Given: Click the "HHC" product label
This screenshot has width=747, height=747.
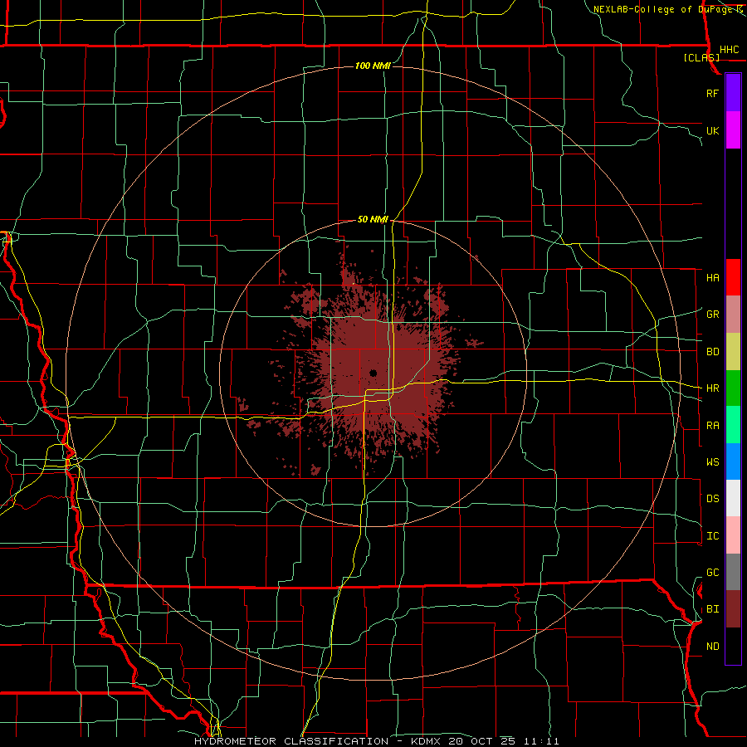Looking at the screenshot, I should (x=729, y=50).
